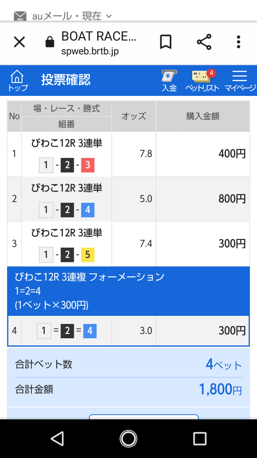
Task: Tap the share icon in browser bar
Action: click(x=204, y=42)
